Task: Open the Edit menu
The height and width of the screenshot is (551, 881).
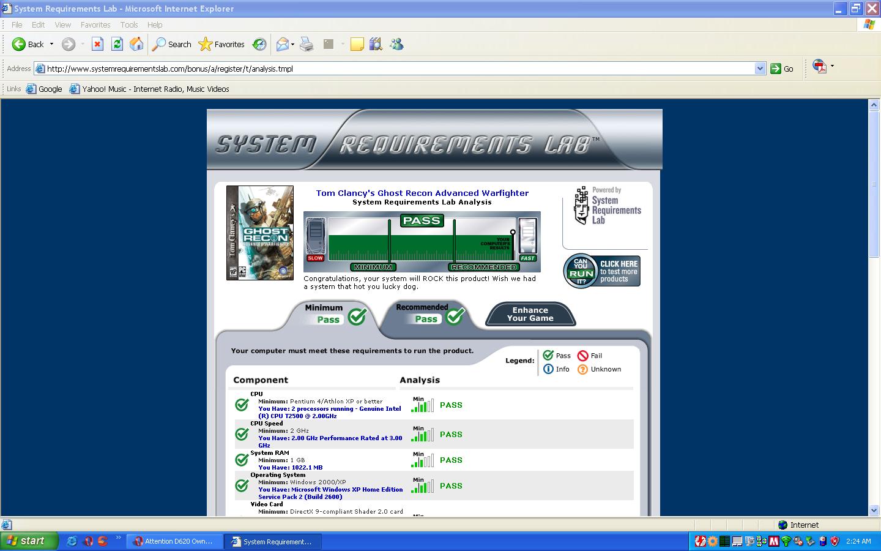Action: (38, 24)
